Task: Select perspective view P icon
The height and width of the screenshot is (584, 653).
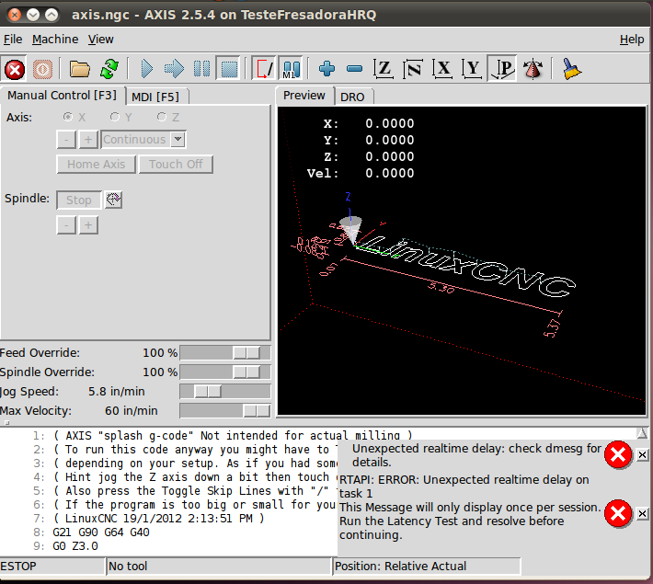Action: (x=502, y=69)
